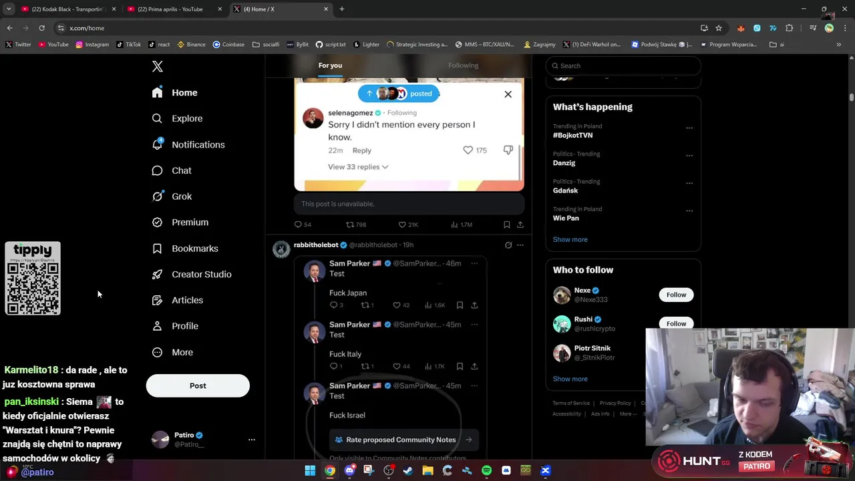Bookmark this page with the star icon

[719, 28]
